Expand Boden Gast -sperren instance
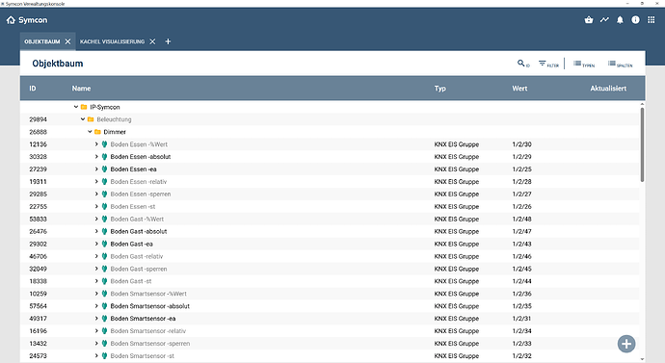Viewport: 665px width, 363px height. pyautogui.click(x=96, y=269)
